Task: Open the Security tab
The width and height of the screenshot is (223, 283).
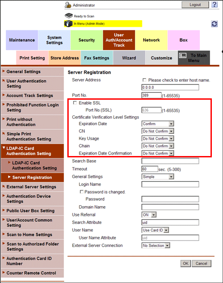Action: pos(87,40)
